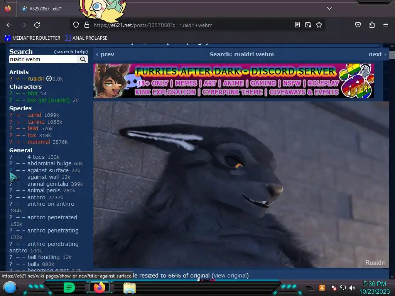Open wiki '?' for the canid tag
395x296 pixels.
coord(11,115)
